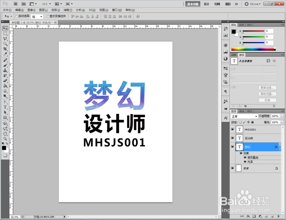The image size is (286, 220).
Task: Hide the 设计师 layer
Action: click(232, 138)
